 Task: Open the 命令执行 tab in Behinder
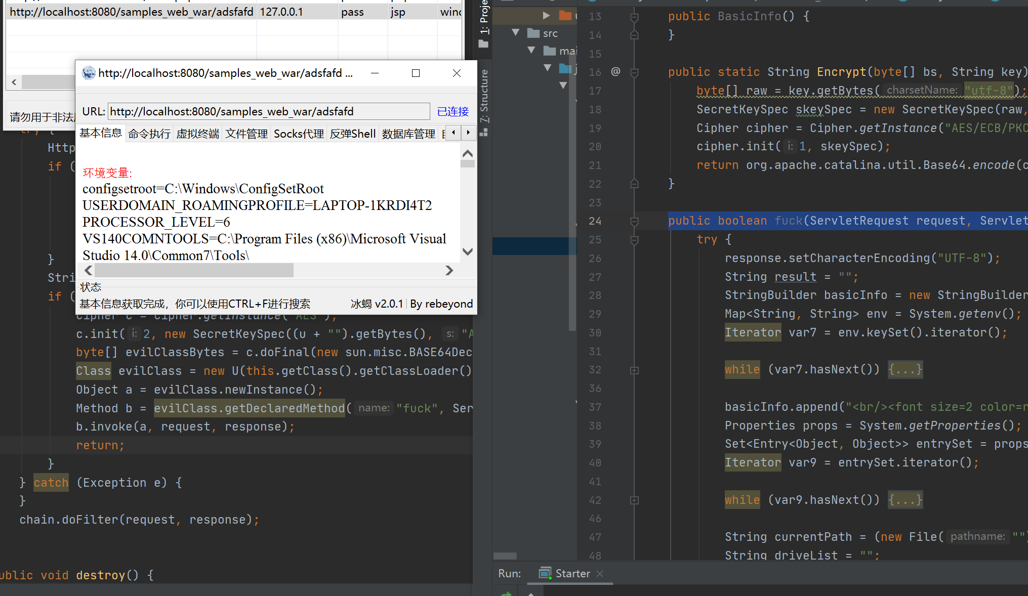point(149,134)
